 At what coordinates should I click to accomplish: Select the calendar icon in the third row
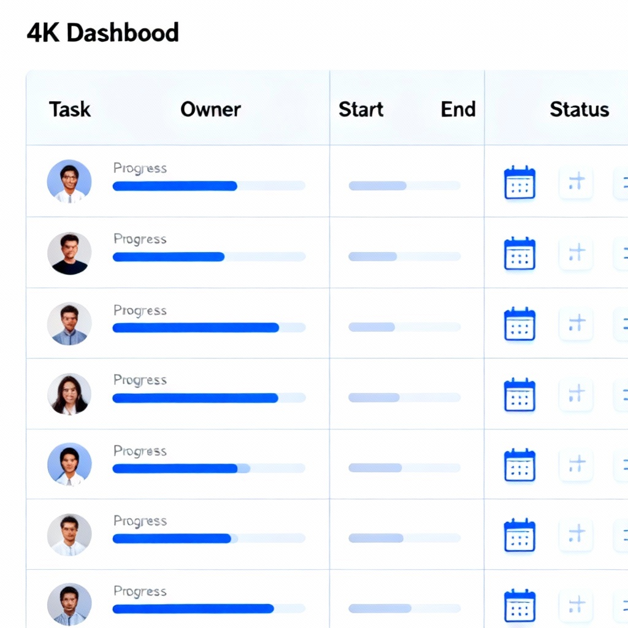pyautogui.click(x=519, y=323)
